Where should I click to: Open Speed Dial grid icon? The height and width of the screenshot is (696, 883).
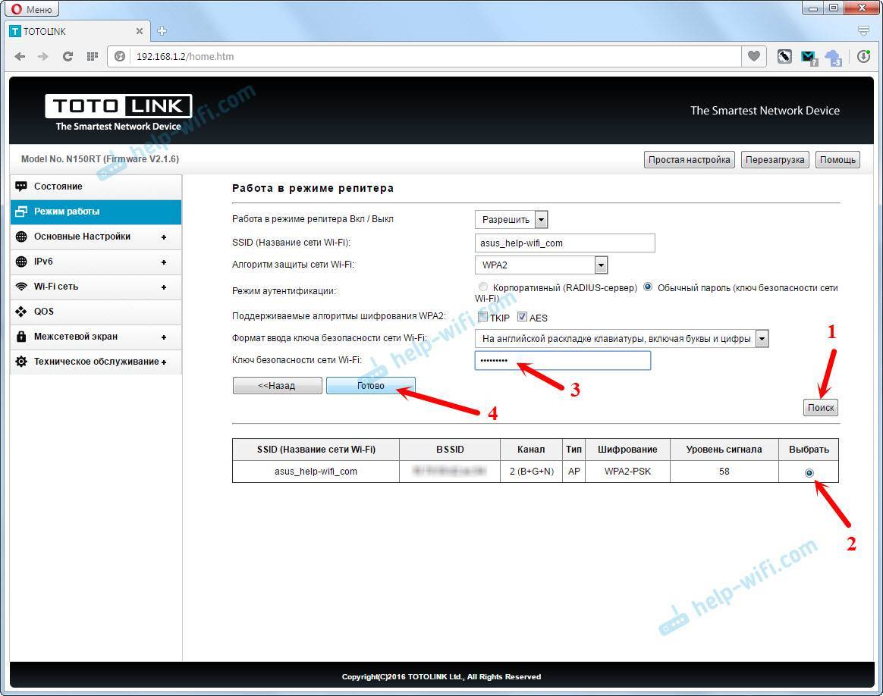(x=93, y=56)
